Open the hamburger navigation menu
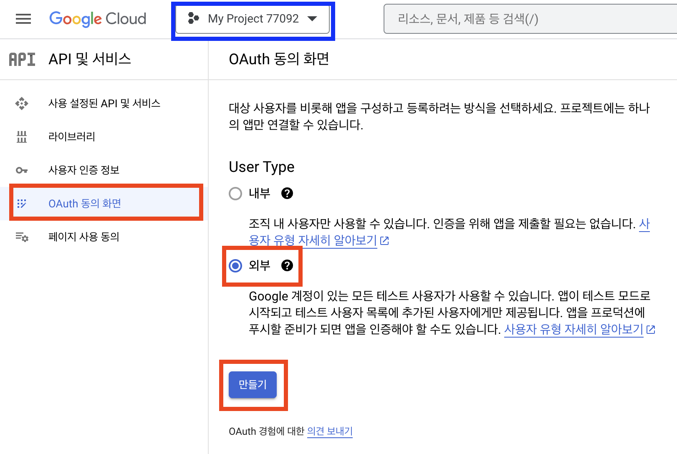 (x=23, y=19)
